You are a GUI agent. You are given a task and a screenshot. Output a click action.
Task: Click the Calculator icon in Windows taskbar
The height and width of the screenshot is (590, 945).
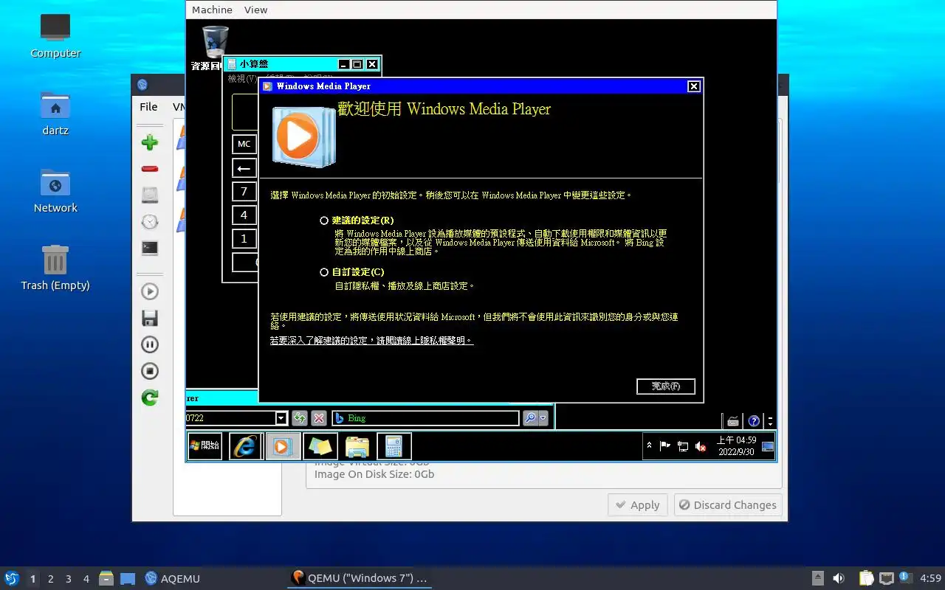[394, 445]
